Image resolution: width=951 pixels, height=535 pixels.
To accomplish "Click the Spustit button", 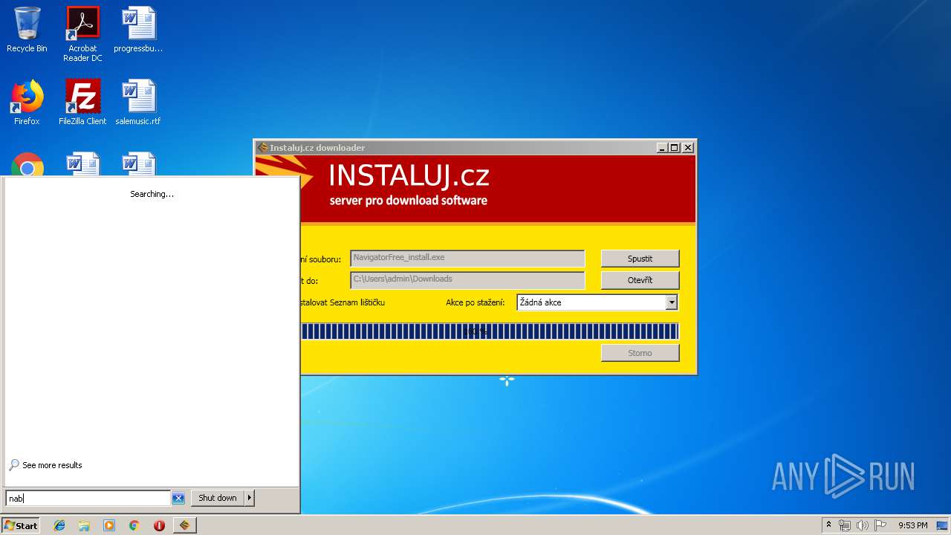I will coord(640,259).
